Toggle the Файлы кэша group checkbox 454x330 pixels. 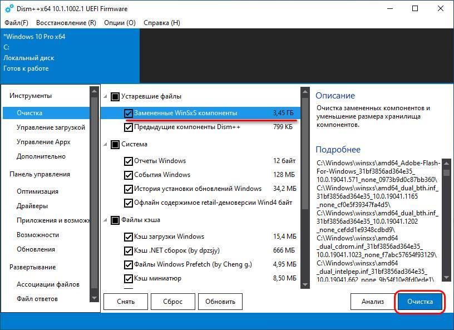point(115,220)
